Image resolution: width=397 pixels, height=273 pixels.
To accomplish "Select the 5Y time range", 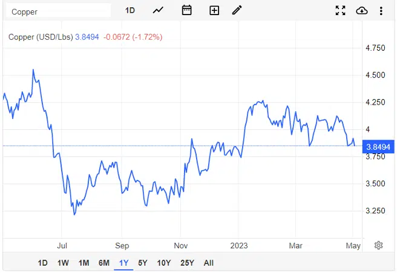I will point(143,263).
